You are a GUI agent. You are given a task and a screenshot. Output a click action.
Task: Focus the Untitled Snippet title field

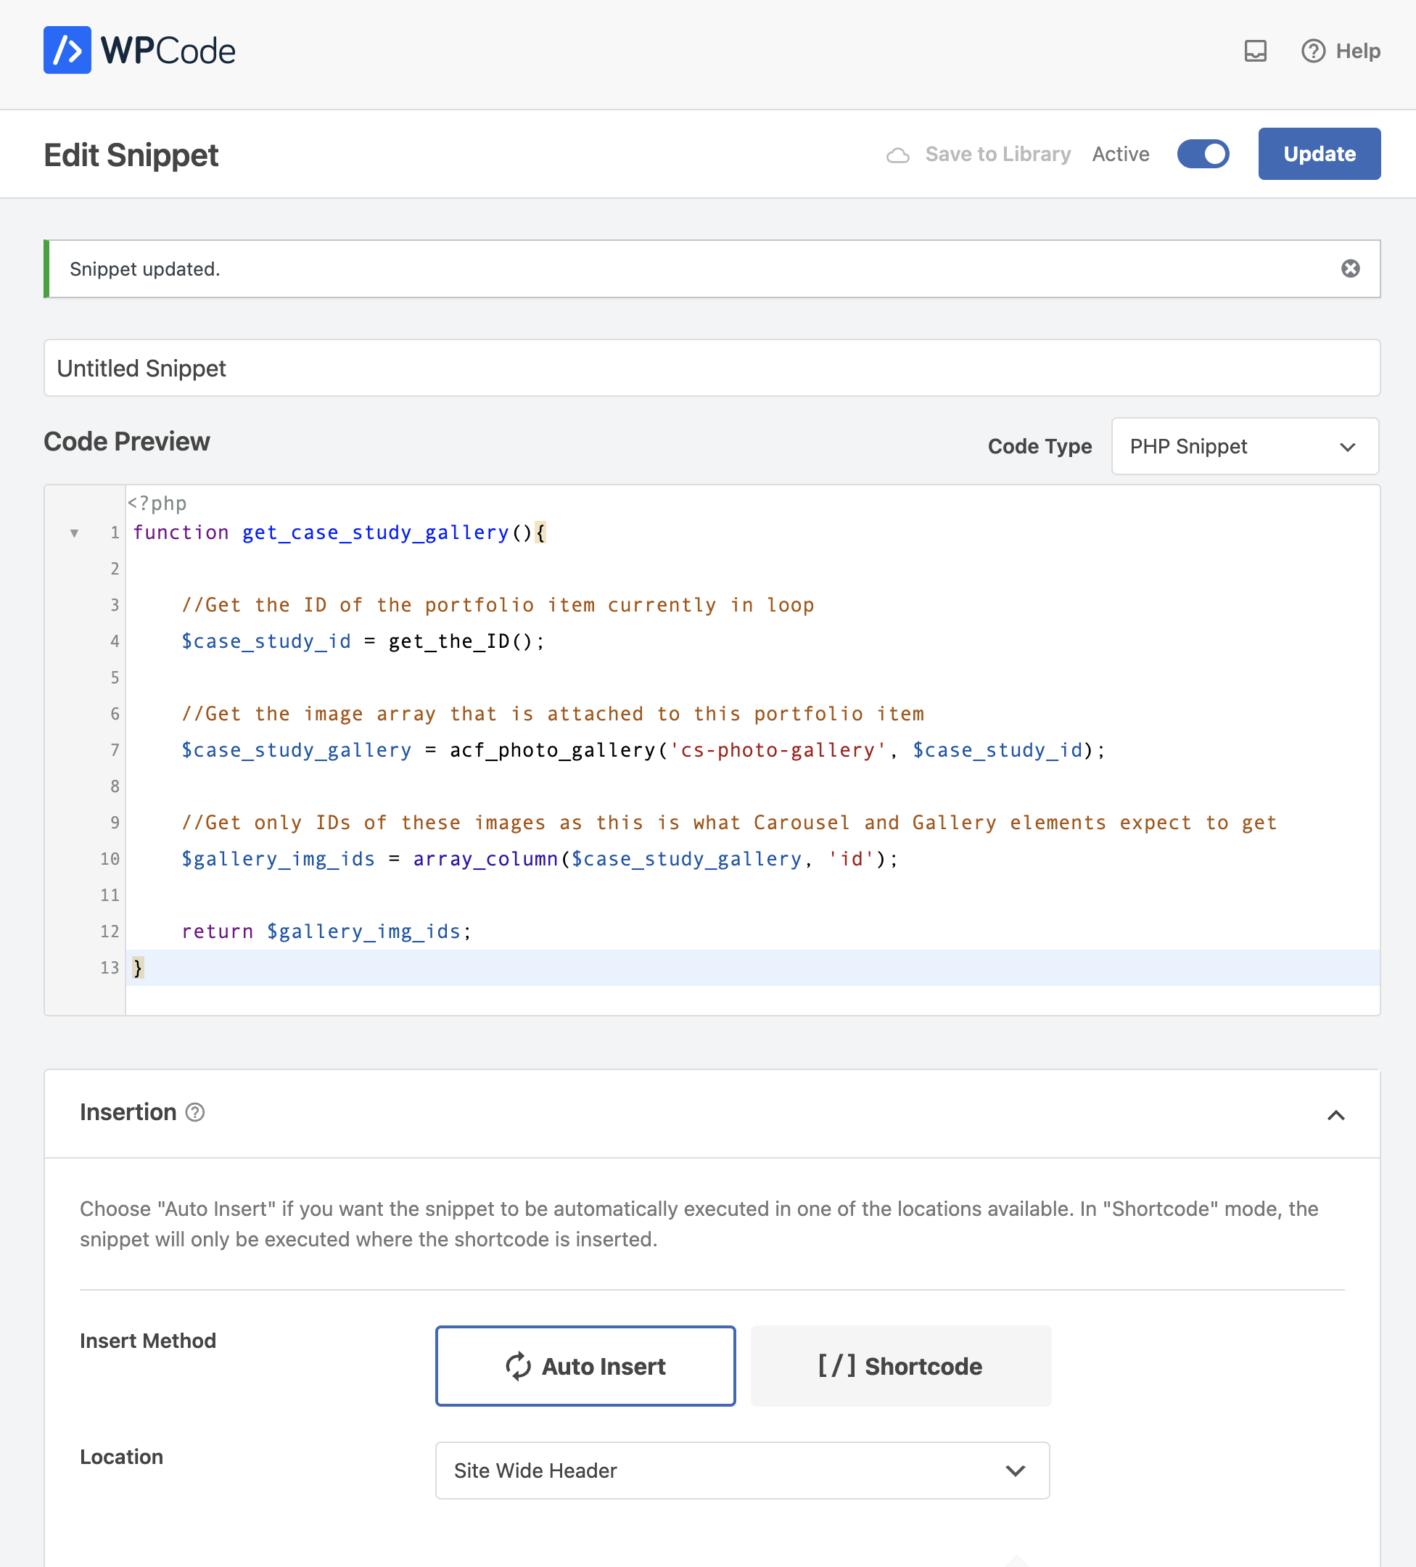click(x=712, y=368)
